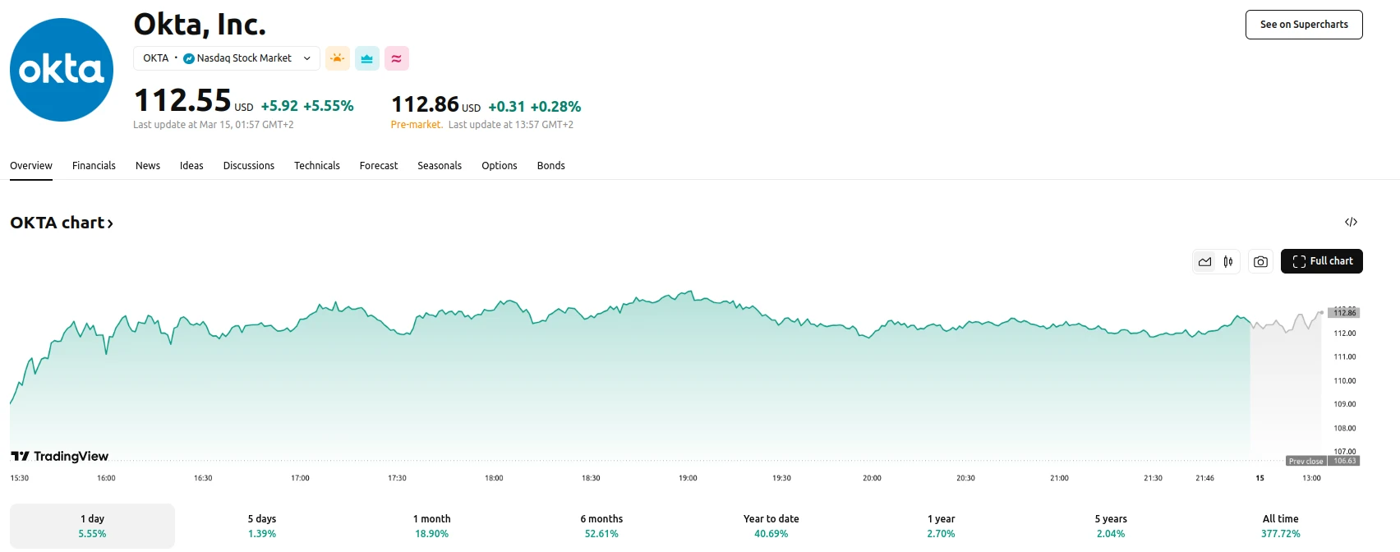
Task: Click See on Supercharts
Action: (1303, 25)
